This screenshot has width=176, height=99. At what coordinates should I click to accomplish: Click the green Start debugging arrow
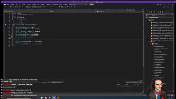point(42,7)
